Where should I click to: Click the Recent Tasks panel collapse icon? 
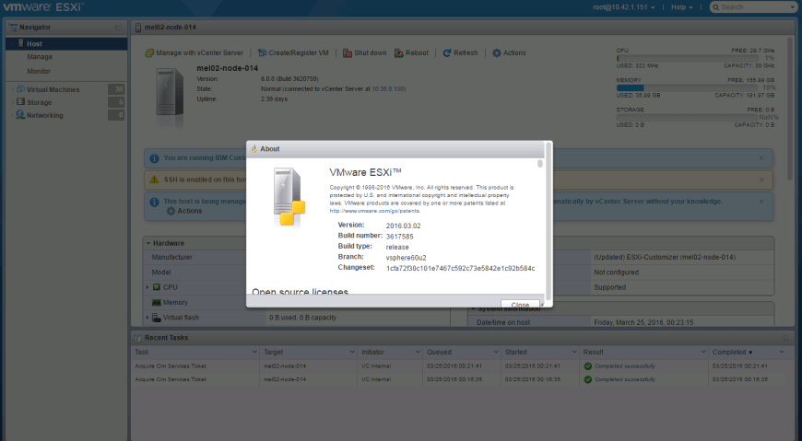pos(786,338)
